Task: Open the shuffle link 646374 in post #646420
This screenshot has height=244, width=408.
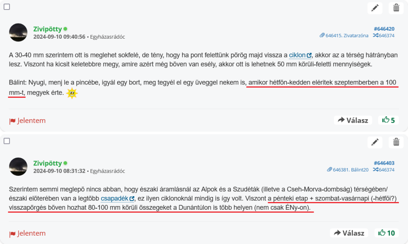Action: point(384,35)
